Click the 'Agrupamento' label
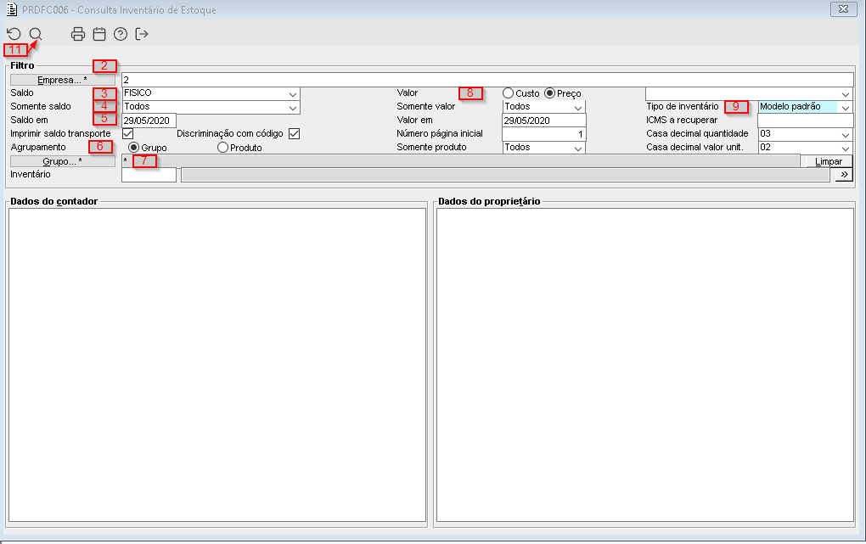This screenshot has height=544, width=866. coord(38,147)
